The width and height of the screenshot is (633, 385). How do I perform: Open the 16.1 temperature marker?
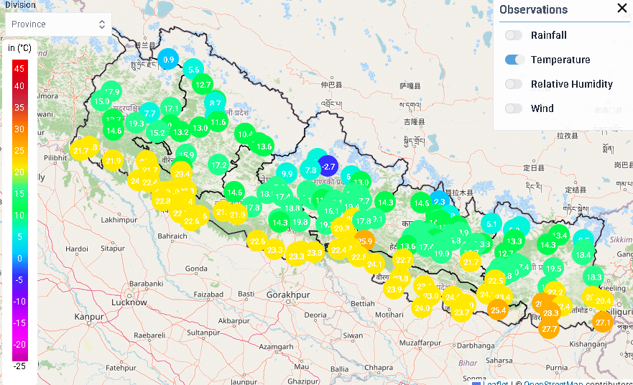click(331, 210)
